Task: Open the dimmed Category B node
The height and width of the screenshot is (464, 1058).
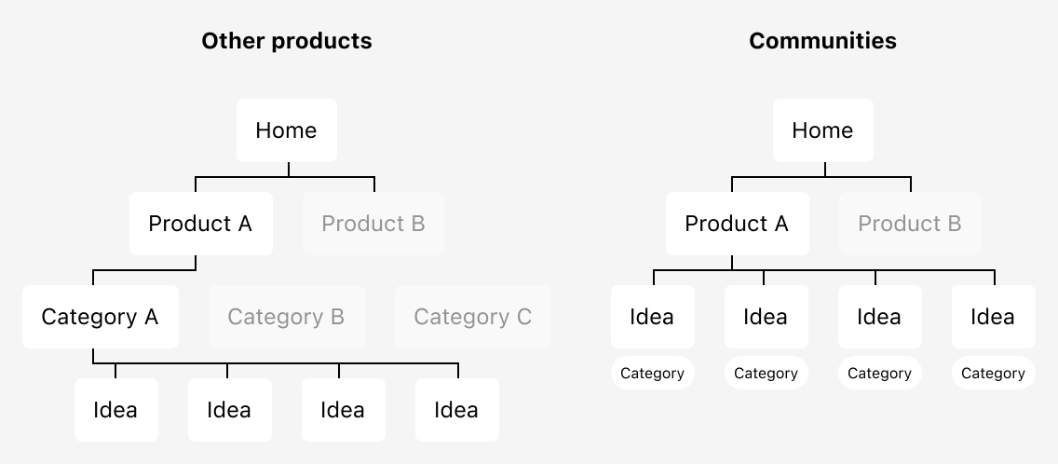Action: point(286,317)
